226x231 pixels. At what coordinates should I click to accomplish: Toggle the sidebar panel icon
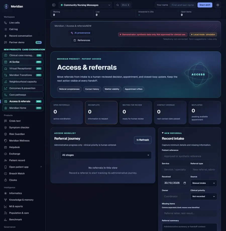tap(54, 5)
